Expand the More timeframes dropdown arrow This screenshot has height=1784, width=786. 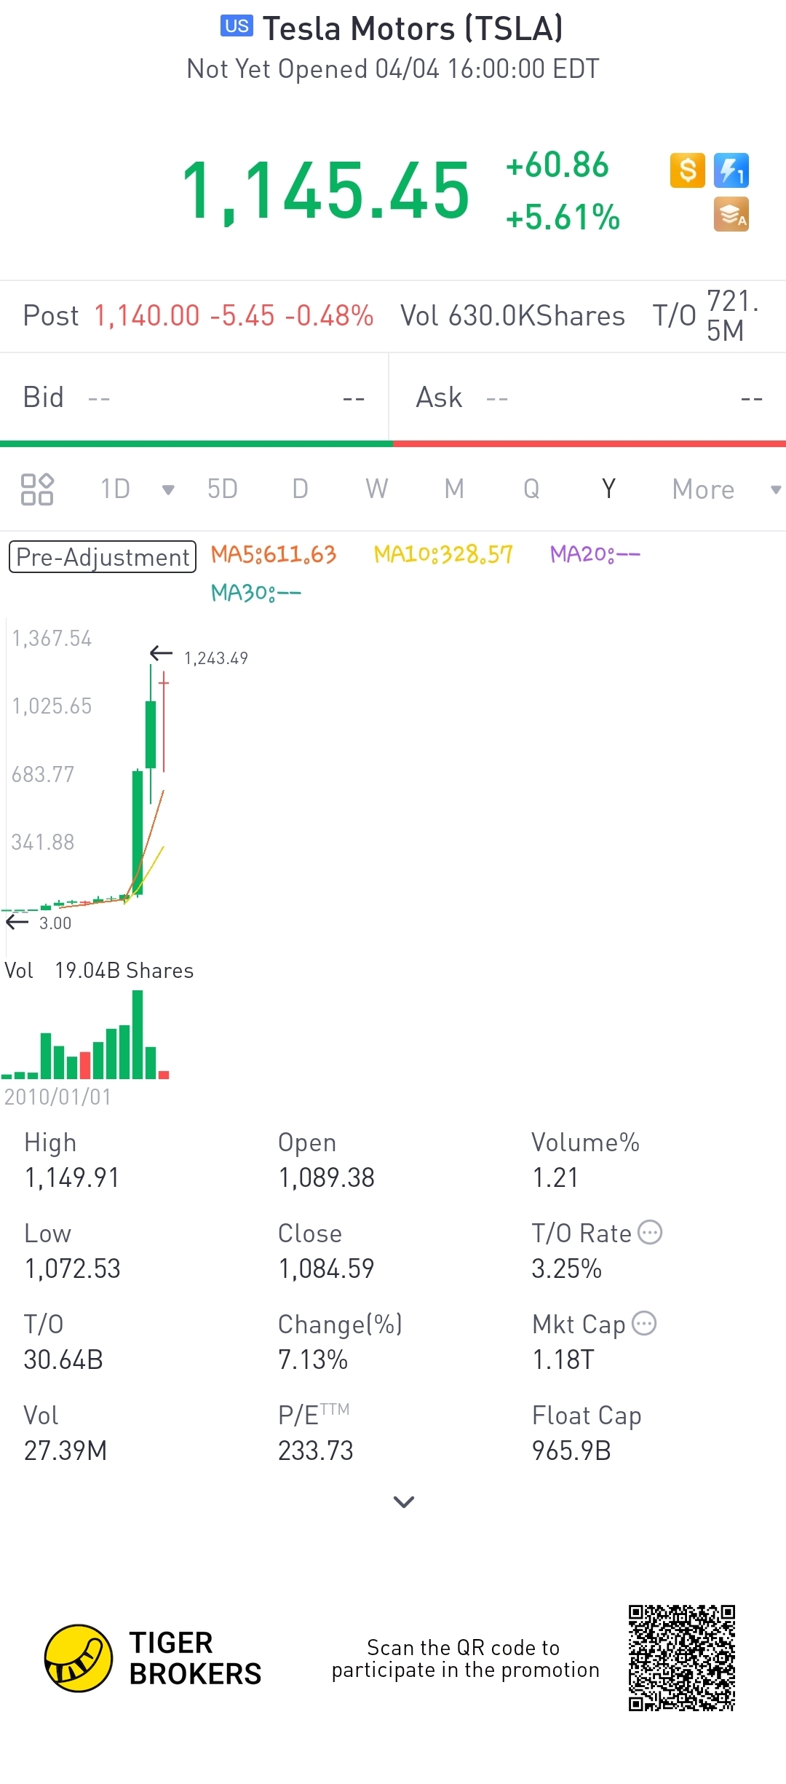tap(776, 490)
